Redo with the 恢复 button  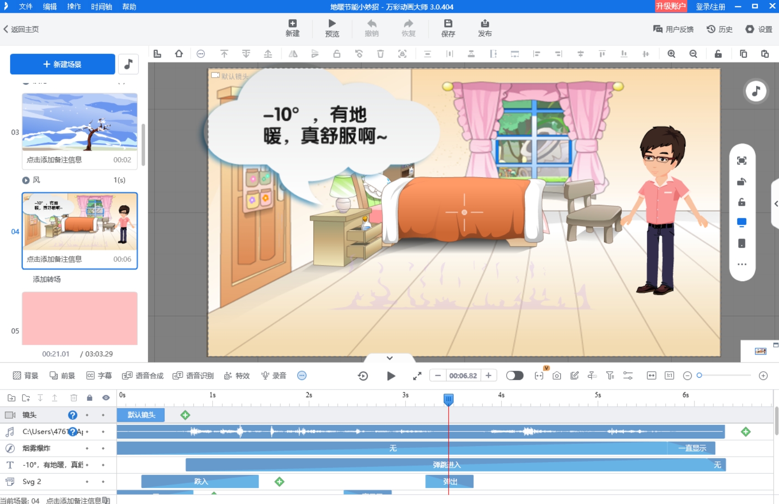click(x=408, y=28)
